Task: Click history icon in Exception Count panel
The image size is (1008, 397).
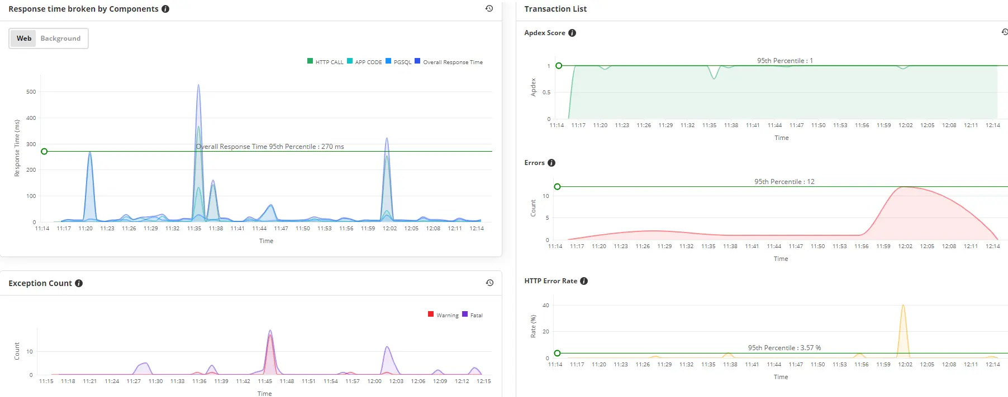Action: click(x=489, y=283)
